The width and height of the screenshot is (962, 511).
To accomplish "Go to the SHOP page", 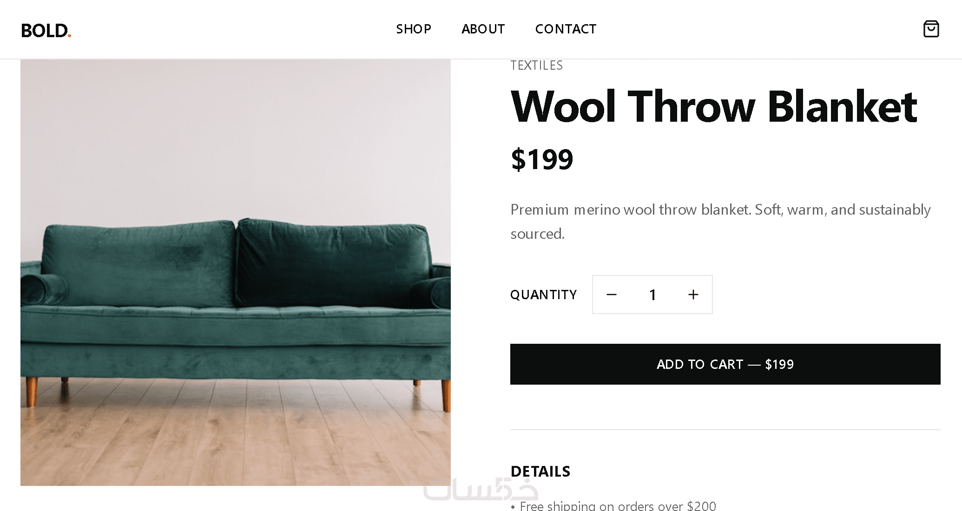I will click(x=413, y=29).
